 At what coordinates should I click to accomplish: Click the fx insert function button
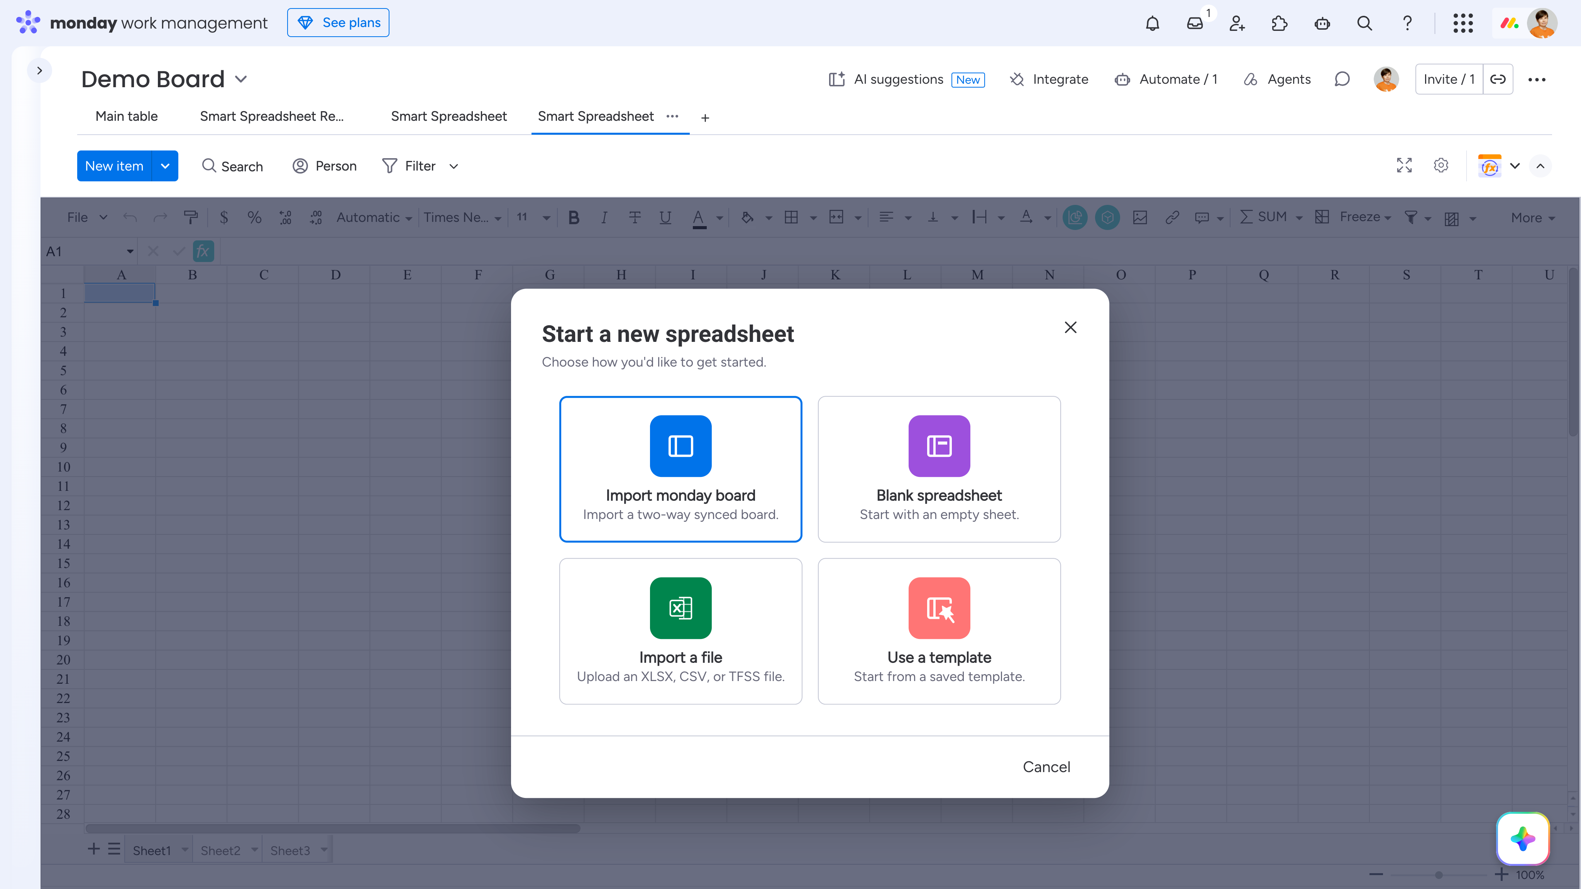(203, 252)
